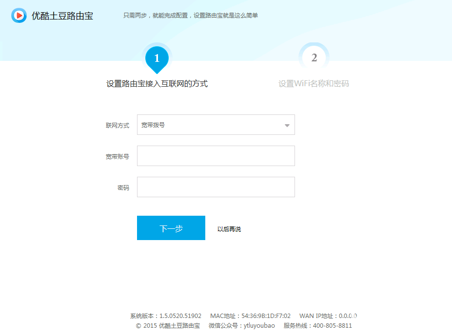Select step 1 pin marker
452x336 pixels.
click(x=157, y=59)
